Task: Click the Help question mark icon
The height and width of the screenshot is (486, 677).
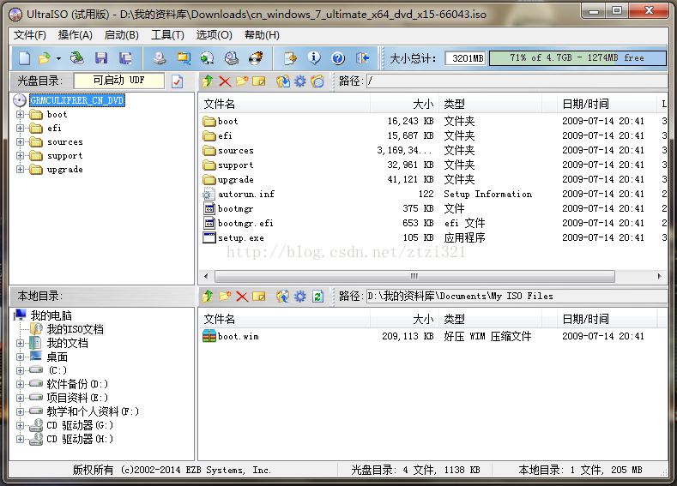Action: [x=338, y=57]
